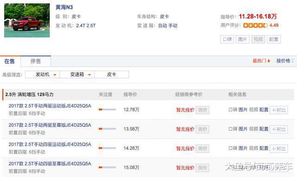Viewport: 297px width, 177px height.
Task: Add 12.78万 两驱运动版 to 对比
Action: (278, 110)
